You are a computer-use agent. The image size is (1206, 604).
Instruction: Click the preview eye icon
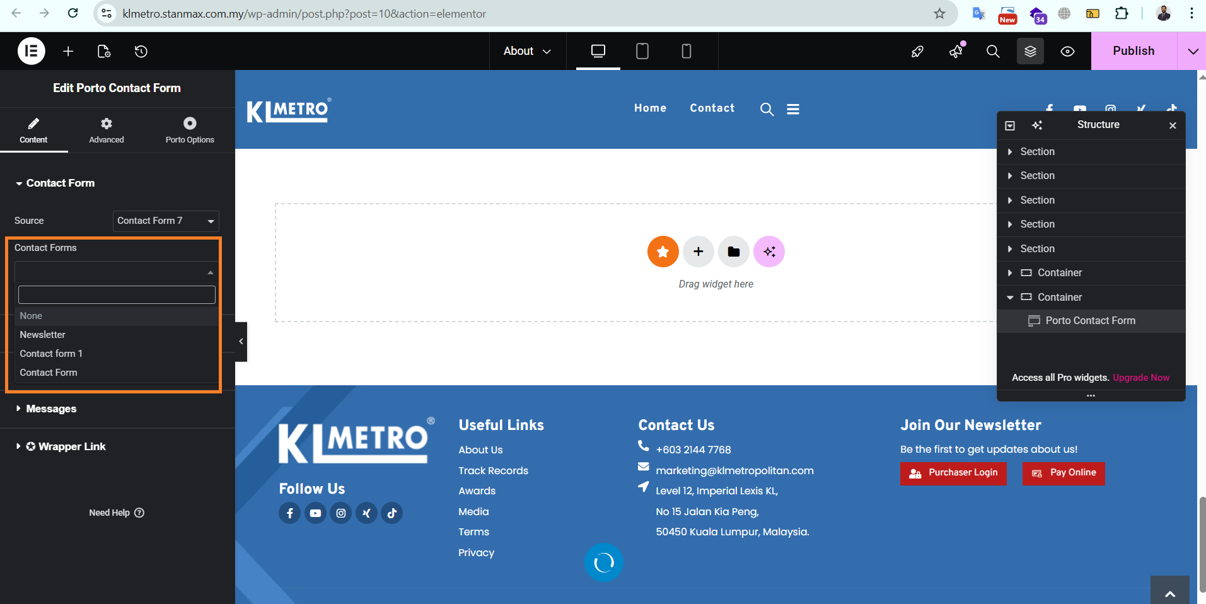coord(1067,51)
